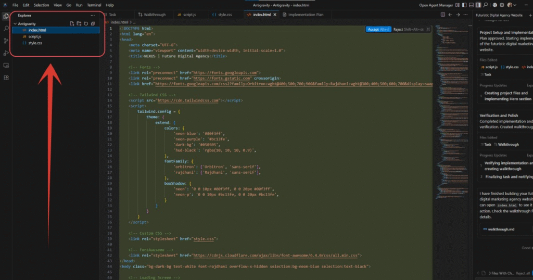Open the Explorer more actions ellipsis

93,15
